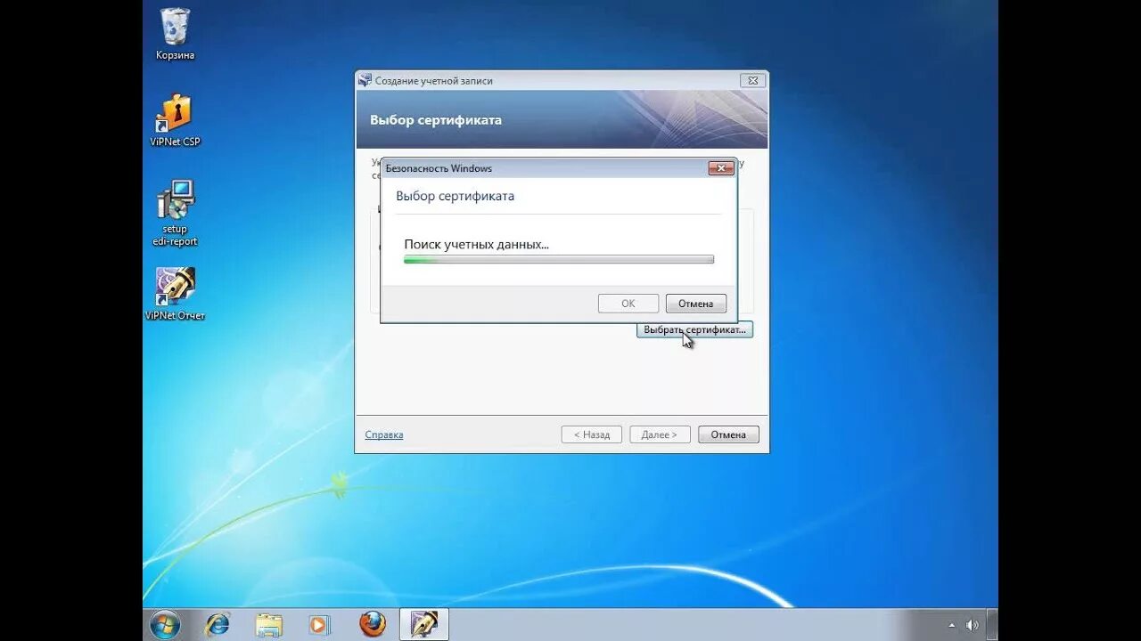Viewport: 1141px width, 641px height.
Task: Switch to the ViPNet Отчет taskbar app
Action: 424,624
